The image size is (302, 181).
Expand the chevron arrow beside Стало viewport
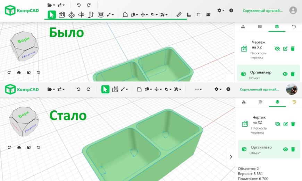click(231, 157)
